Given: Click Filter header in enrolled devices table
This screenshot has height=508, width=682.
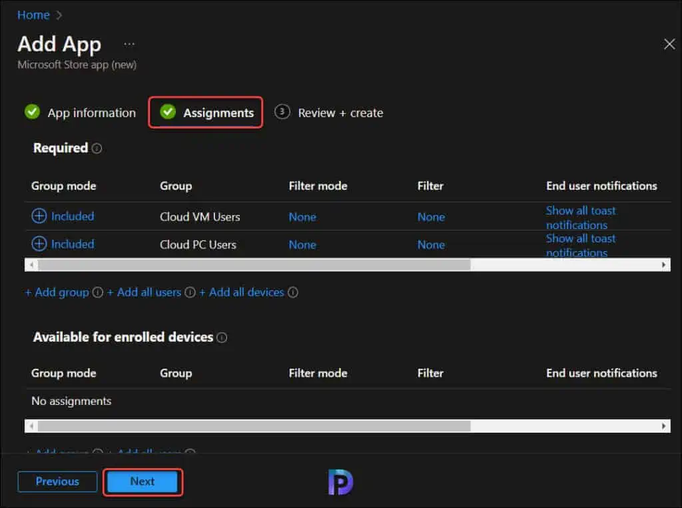Looking at the screenshot, I should pyautogui.click(x=430, y=373).
